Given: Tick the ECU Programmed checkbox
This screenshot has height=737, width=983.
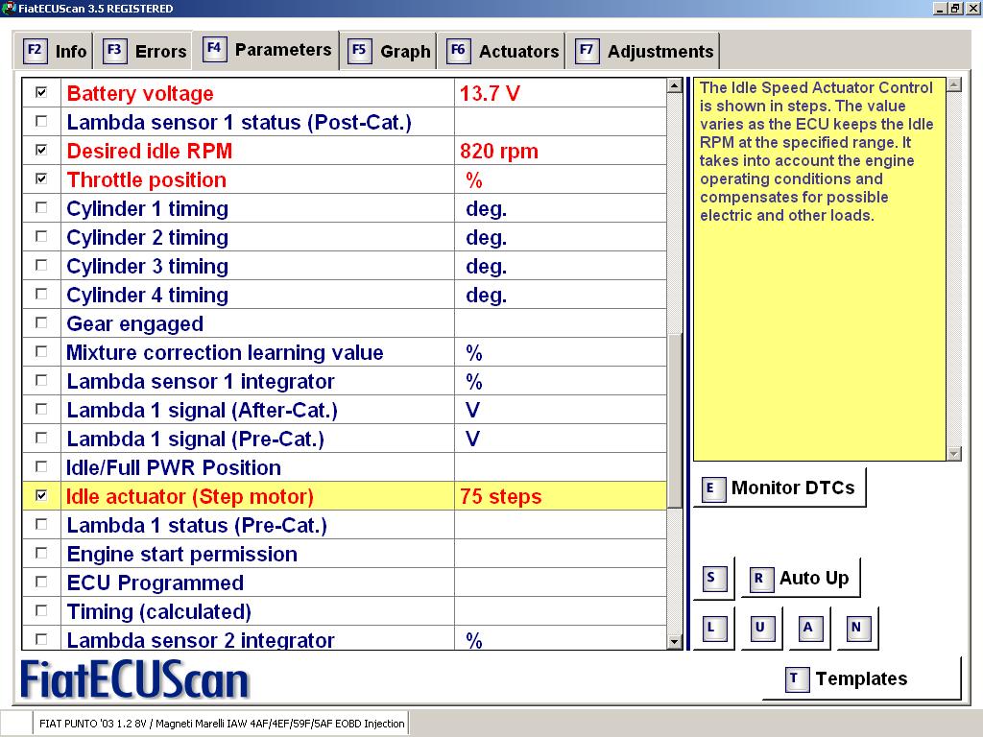Looking at the screenshot, I should pos(41,582).
